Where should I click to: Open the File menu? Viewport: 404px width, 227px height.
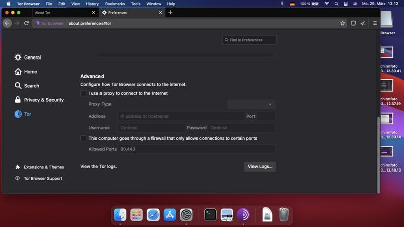pyautogui.click(x=49, y=4)
